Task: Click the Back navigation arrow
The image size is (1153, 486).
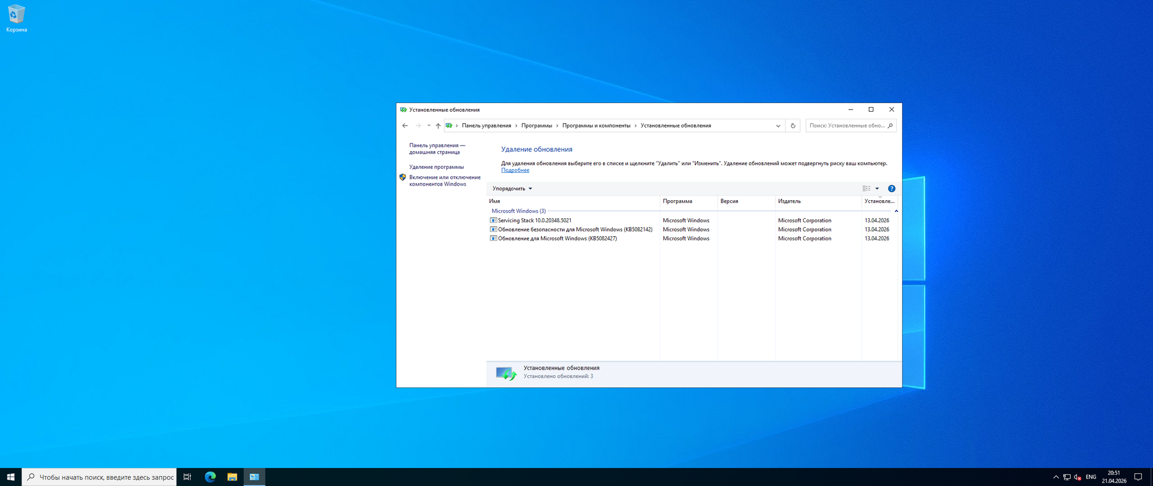Action: pos(405,126)
